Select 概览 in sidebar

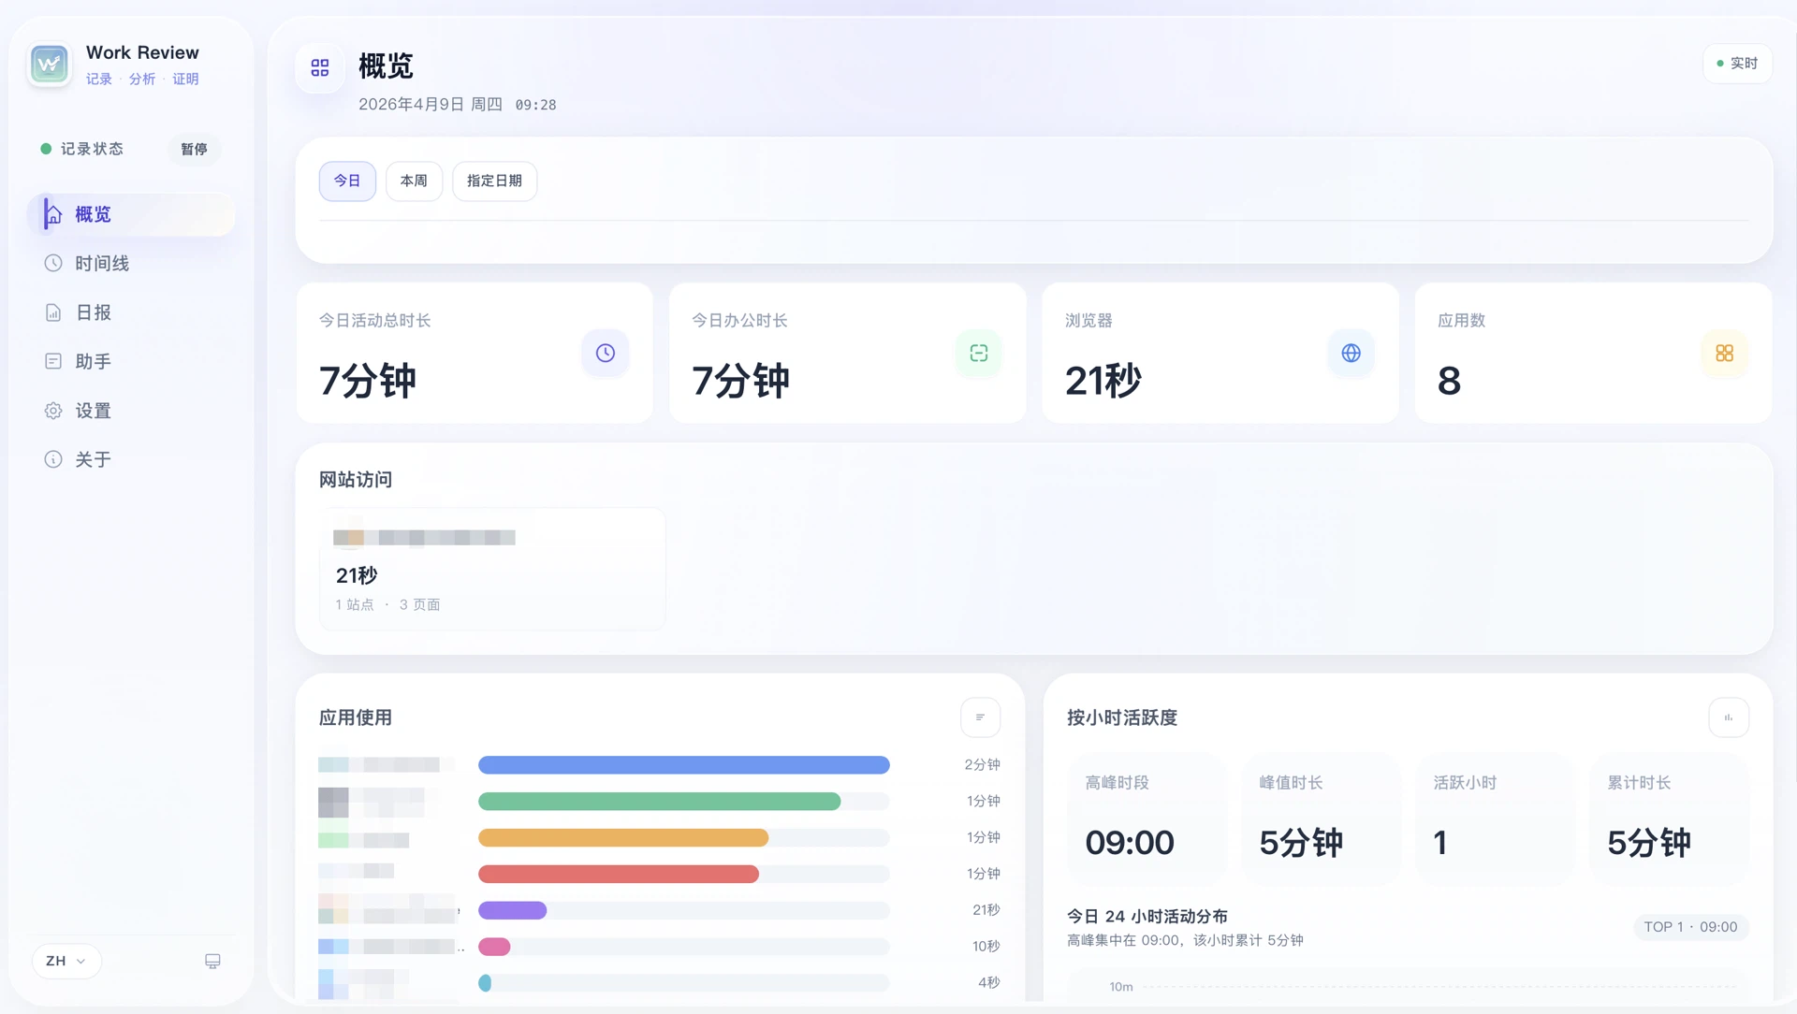tap(131, 214)
